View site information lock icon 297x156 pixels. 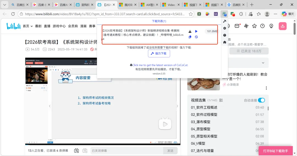tap(21, 14)
